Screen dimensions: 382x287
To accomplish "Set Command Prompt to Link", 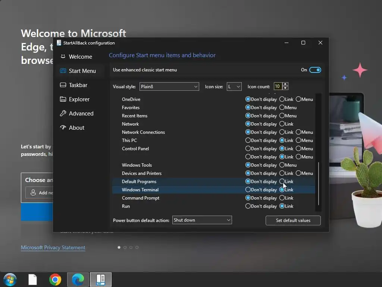I will pos(282,198).
